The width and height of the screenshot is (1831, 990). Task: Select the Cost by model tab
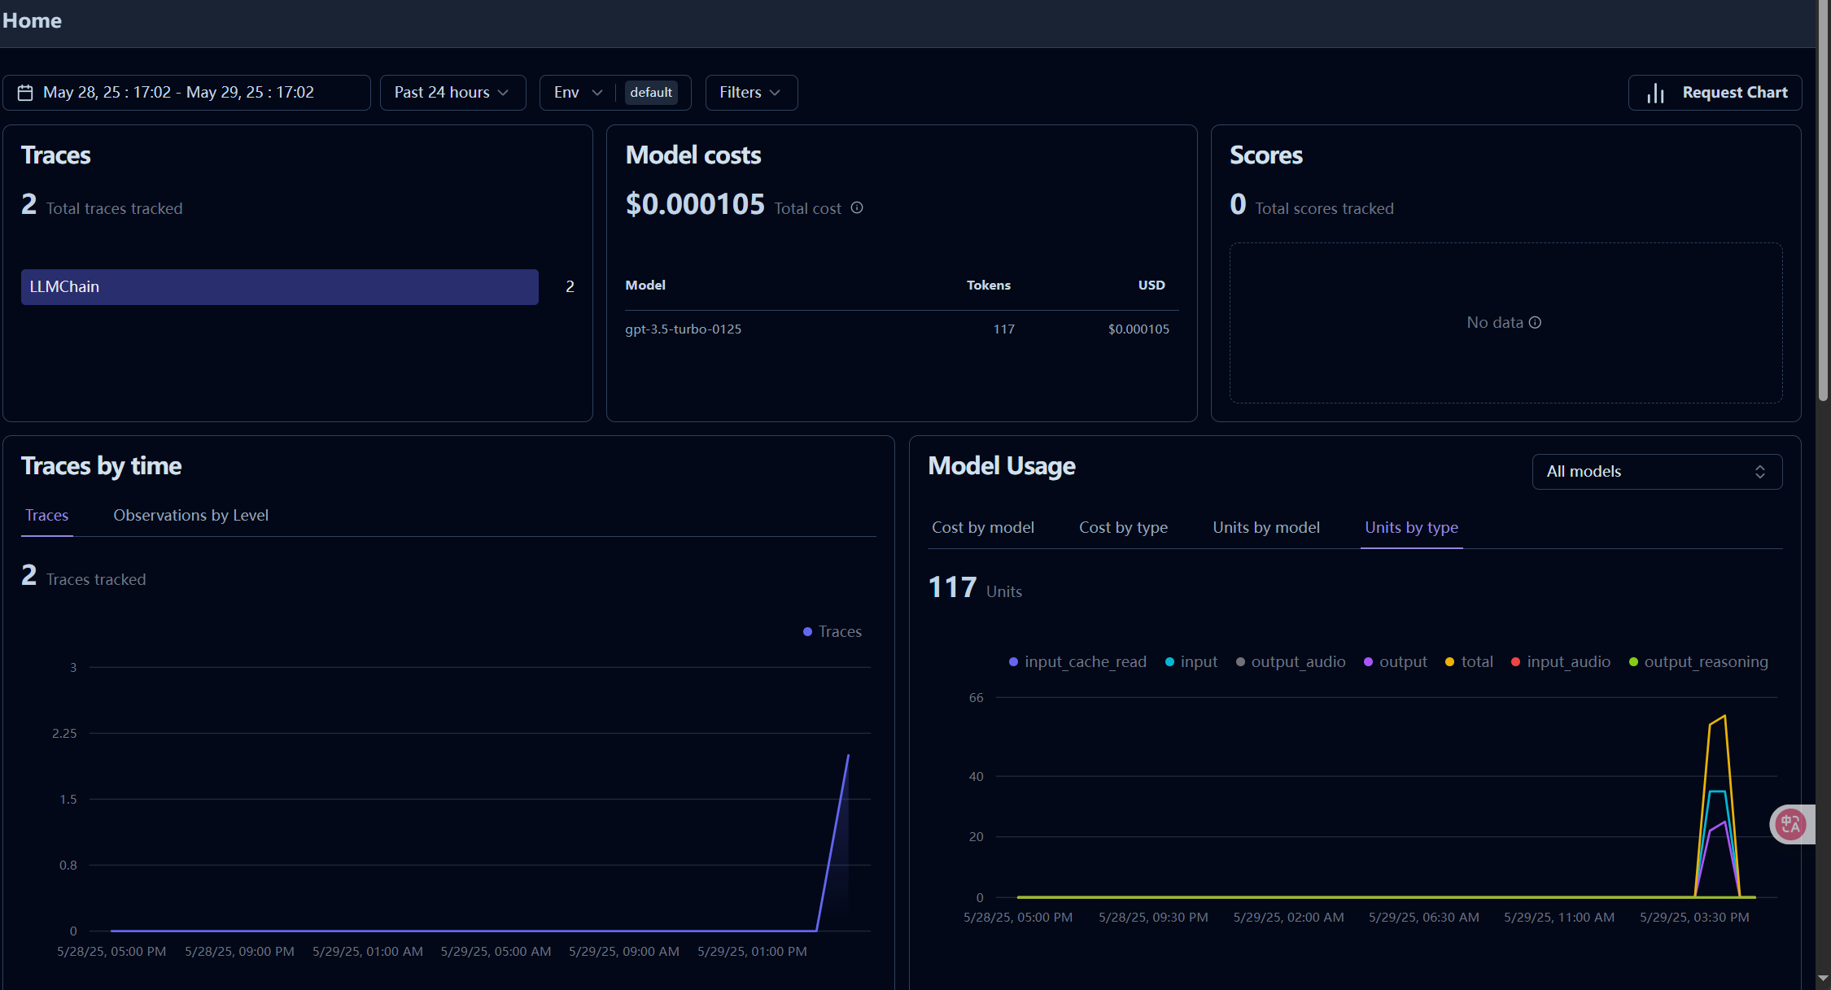982,528
